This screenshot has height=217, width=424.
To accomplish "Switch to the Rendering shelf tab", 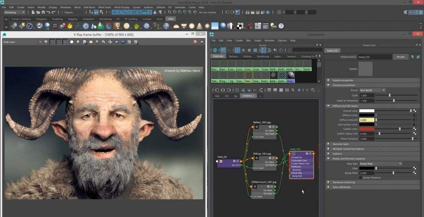I will pyautogui.click(x=105, y=19).
